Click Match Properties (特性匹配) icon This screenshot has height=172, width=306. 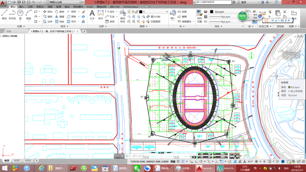click(x=199, y=16)
